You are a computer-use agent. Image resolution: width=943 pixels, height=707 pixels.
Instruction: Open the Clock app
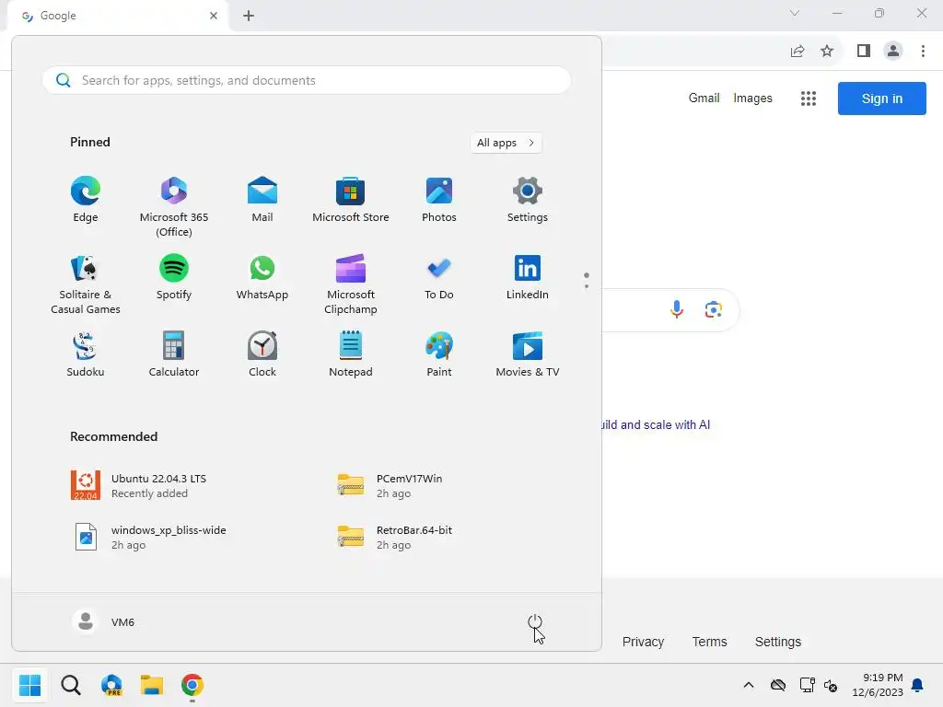(262, 354)
